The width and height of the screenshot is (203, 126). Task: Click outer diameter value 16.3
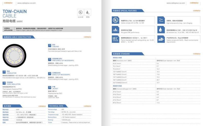pos(158,72)
